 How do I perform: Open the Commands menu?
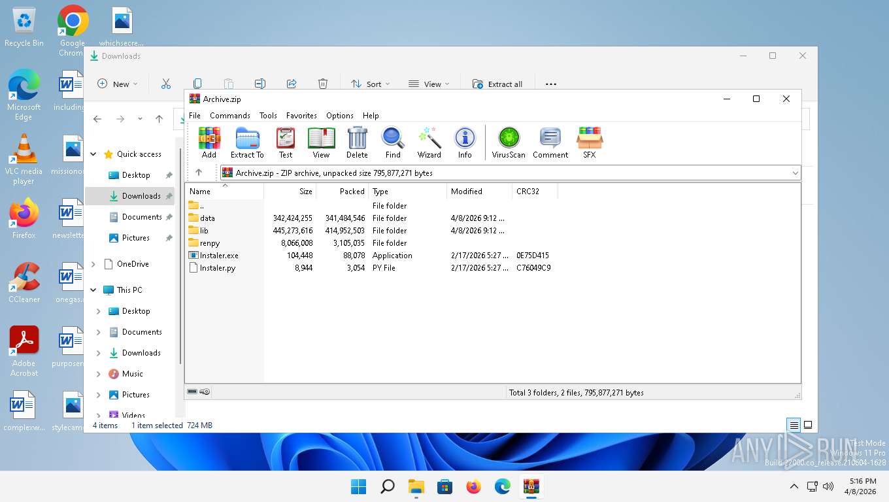pyautogui.click(x=230, y=115)
